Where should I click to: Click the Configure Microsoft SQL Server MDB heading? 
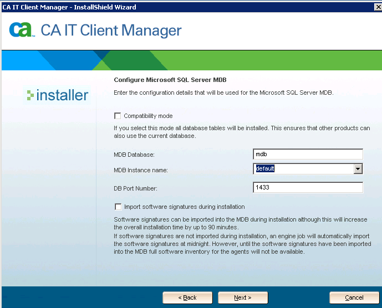click(170, 80)
